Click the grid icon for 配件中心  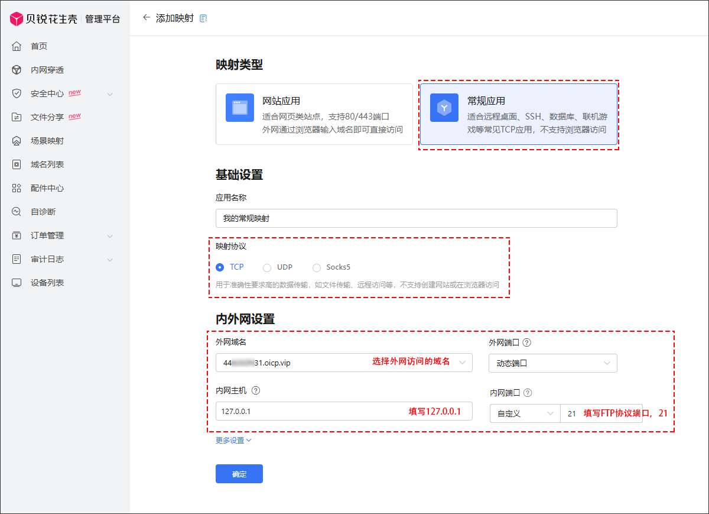[17, 188]
